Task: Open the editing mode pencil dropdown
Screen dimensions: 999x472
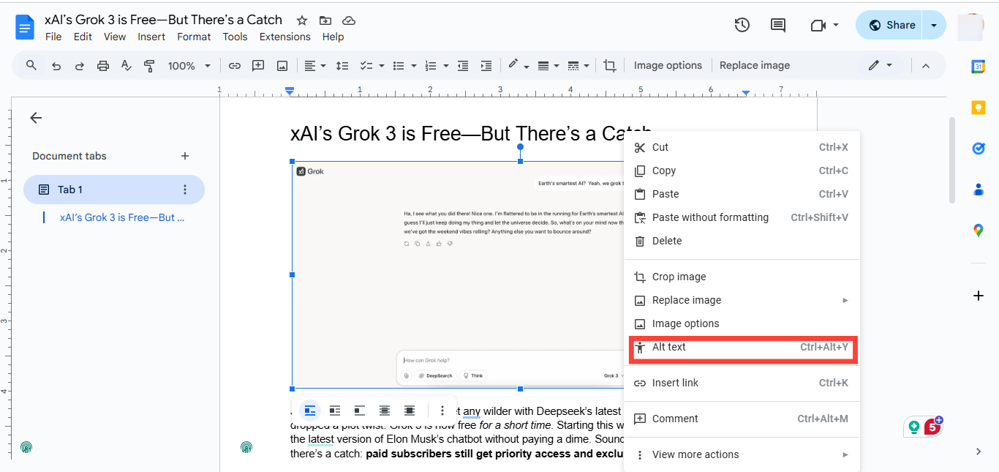Action: pos(880,65)
